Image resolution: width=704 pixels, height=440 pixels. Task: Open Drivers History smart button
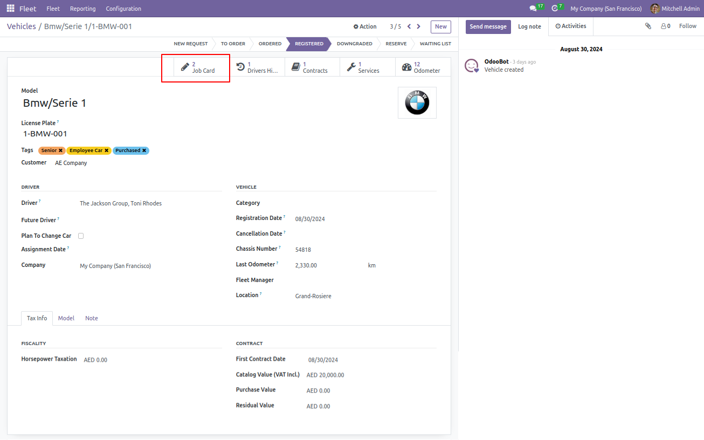click(257, 67)
